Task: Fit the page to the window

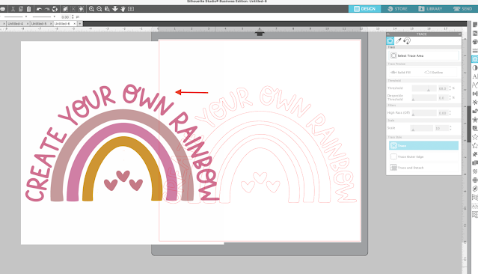Action: tap(131, 9)
